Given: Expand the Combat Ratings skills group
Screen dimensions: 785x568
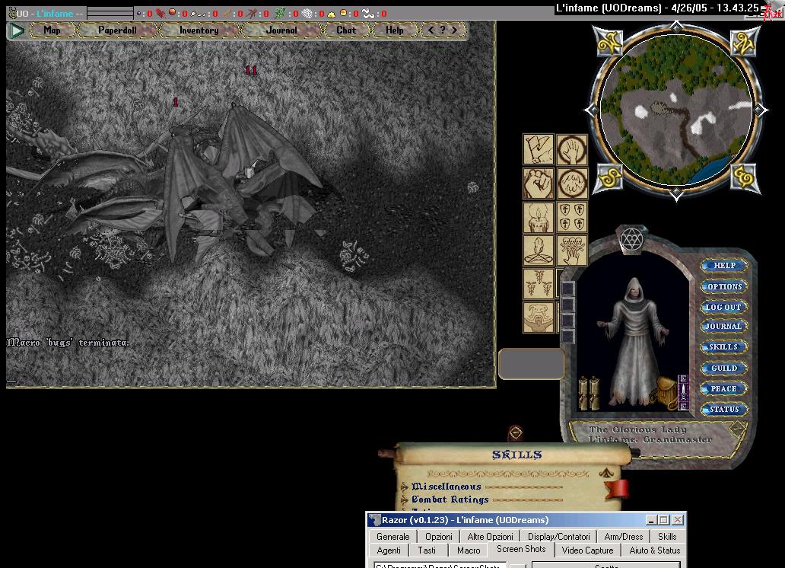Looking at the screenshot, I should coord(404,499).
